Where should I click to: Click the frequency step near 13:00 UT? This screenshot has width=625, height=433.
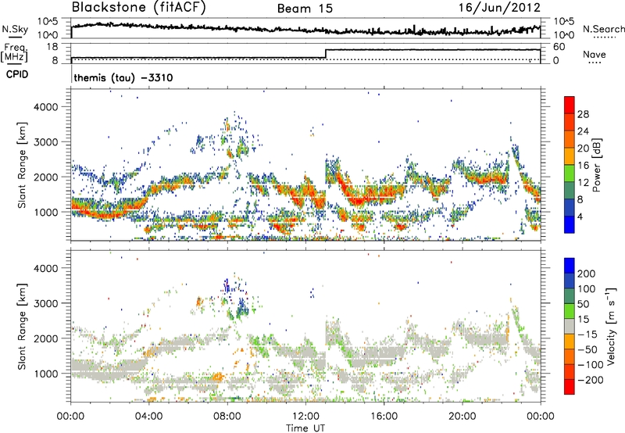326,54
